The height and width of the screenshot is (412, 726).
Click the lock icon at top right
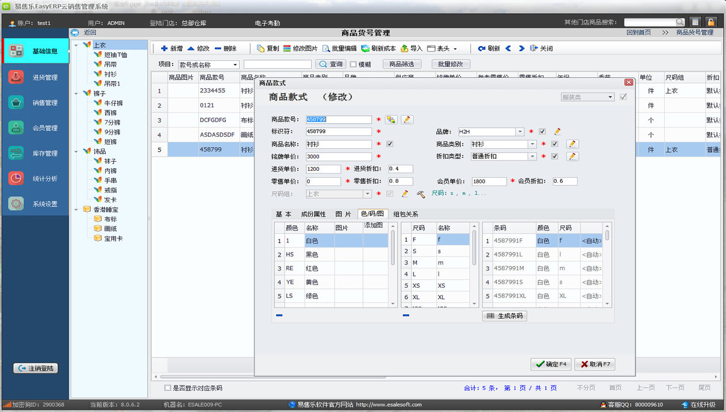coord(710,22)
